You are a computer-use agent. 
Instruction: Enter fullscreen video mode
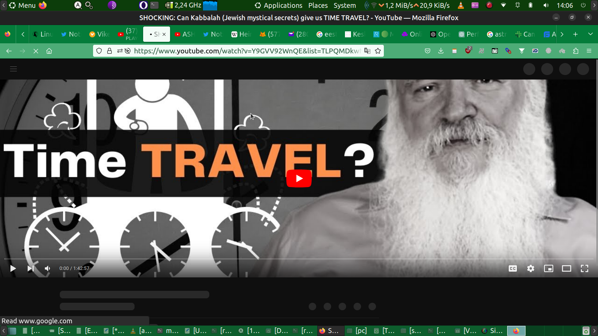pyautogui.click(x=584, y=268)
